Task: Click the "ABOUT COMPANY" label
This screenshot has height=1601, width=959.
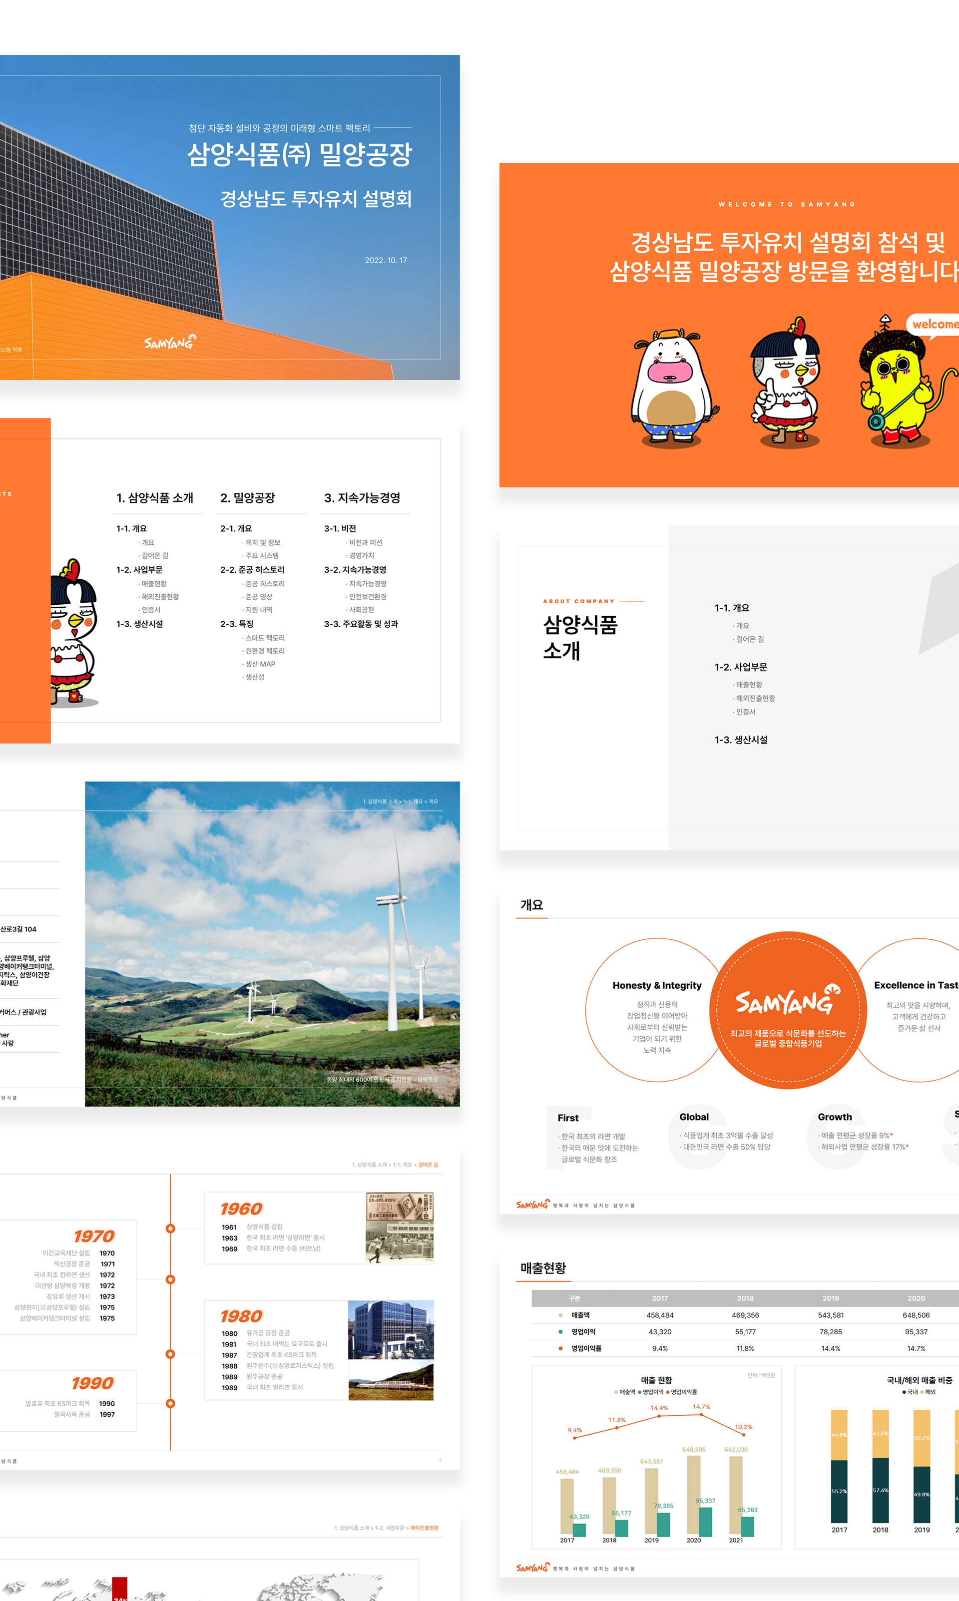Action: pos(578,602)
